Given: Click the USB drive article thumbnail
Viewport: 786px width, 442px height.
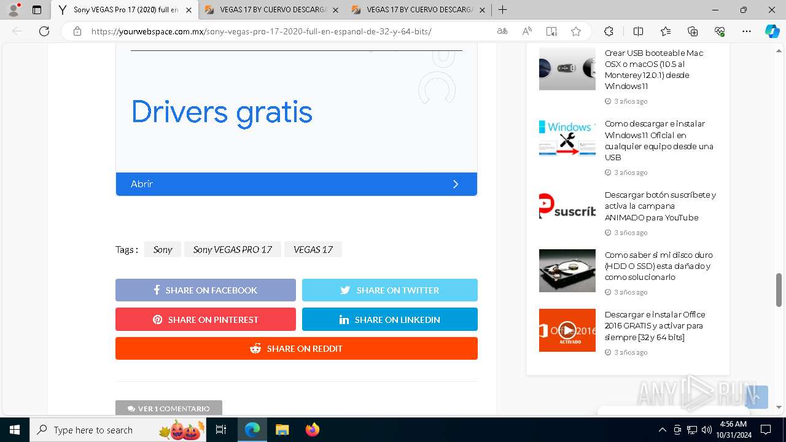Looking at the screenshot, I should (x=567, y=69).
